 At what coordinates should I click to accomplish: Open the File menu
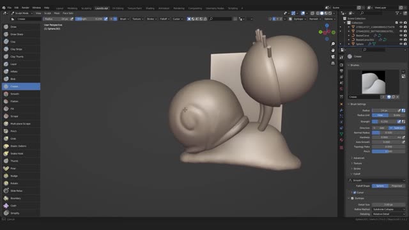[10, 8]
